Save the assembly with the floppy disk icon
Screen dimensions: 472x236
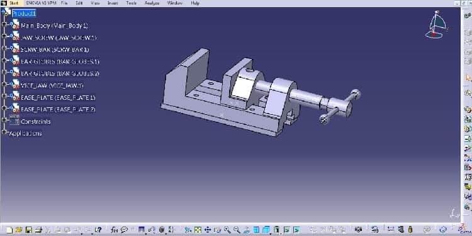point(28,230)
